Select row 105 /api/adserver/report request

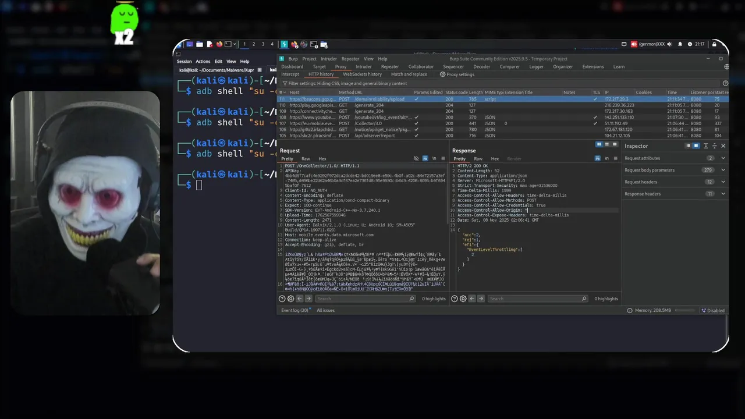tap(503, 136)
